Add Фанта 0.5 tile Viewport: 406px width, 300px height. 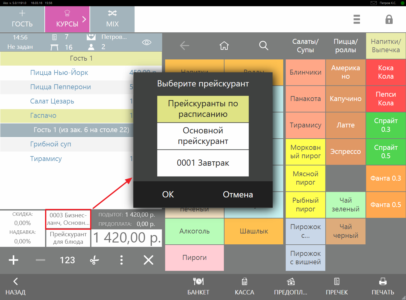pyautogui.click(x=386, y=205)
